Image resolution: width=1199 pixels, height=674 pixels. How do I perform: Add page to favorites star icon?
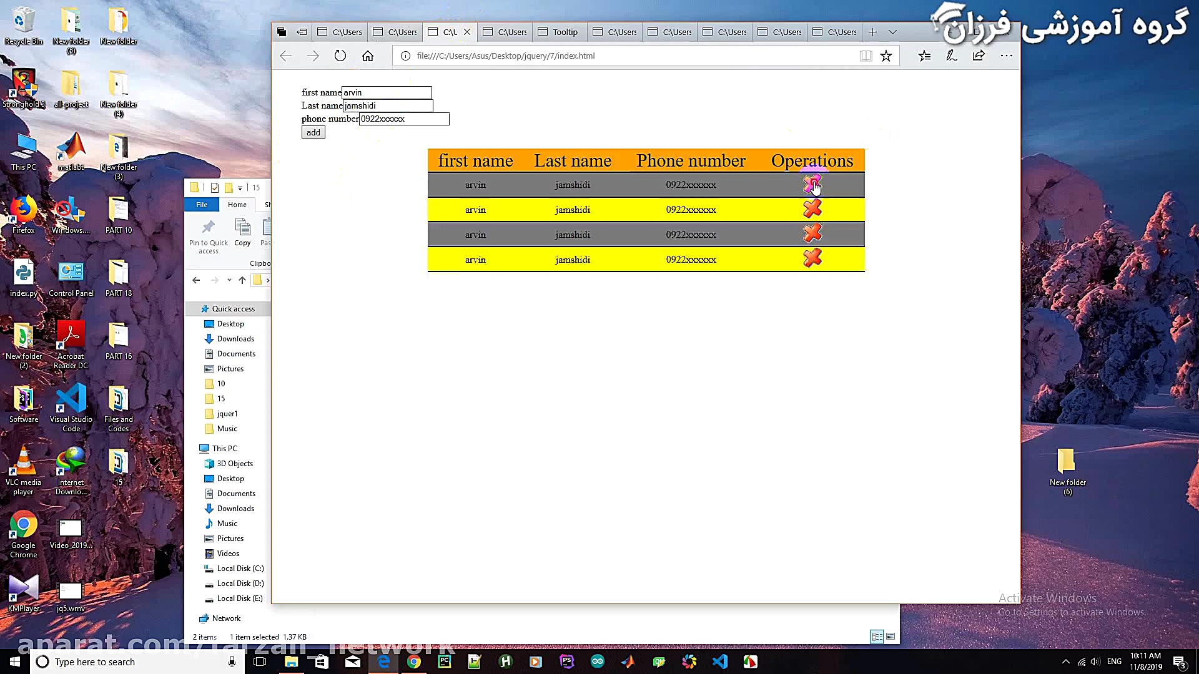(886, 56)
